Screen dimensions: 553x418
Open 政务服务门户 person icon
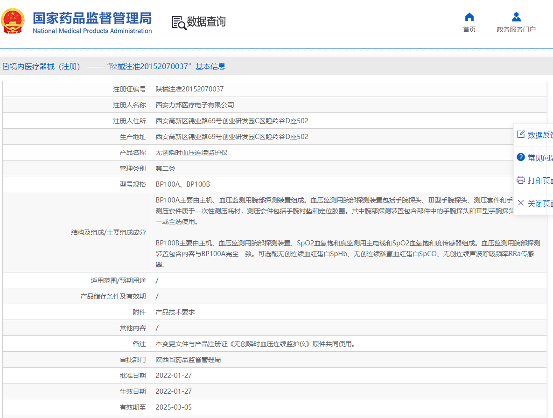click(516, 17)
